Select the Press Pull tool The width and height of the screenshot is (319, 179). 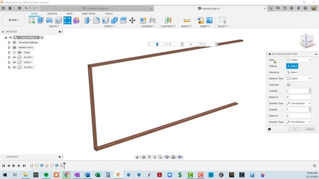coord(87,20)
